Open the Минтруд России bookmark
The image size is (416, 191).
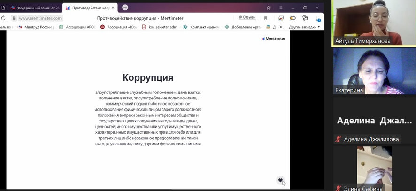(x=36, y=27)
